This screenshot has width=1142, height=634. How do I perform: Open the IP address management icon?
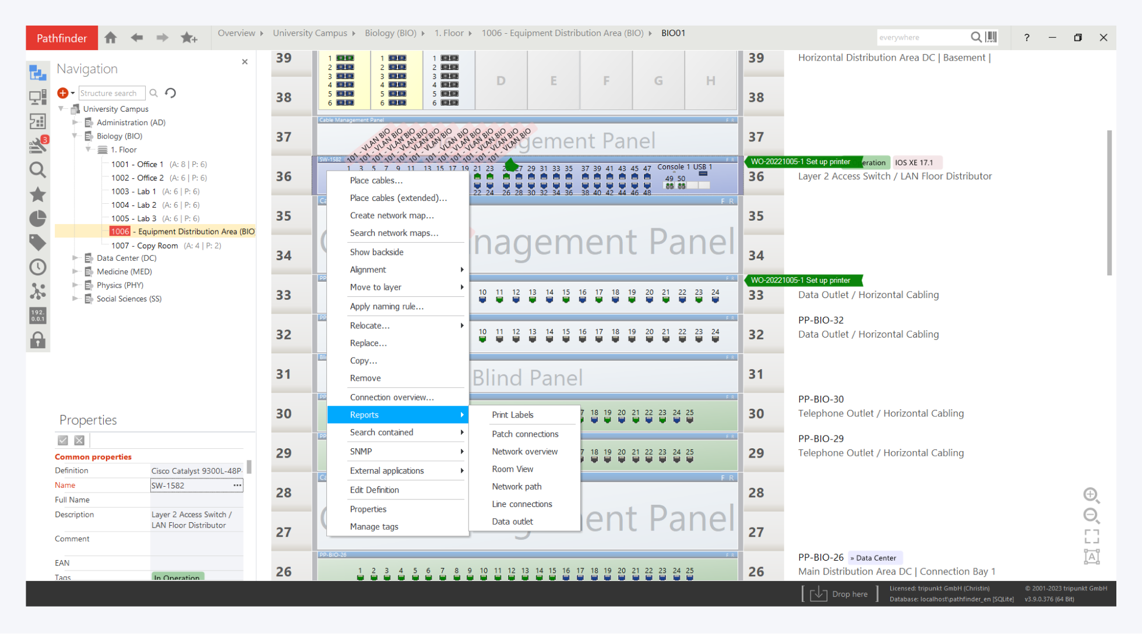point(38,316)
